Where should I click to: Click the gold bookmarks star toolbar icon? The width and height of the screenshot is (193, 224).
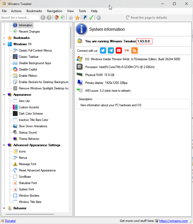click(x=77, y=18)
